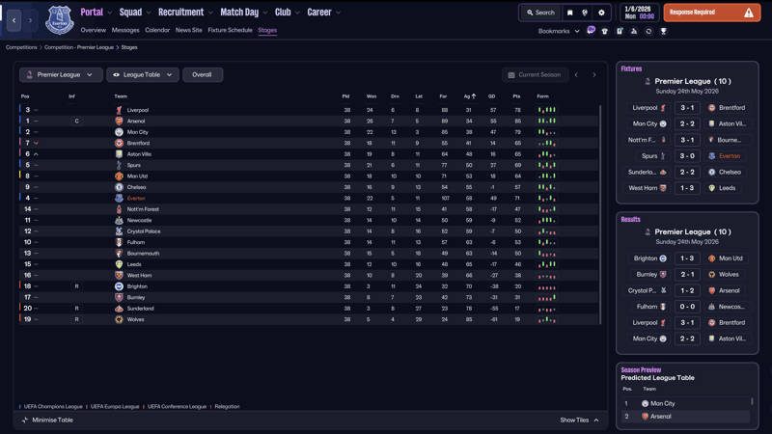The image size is (772, 434).
Task: Click the Current Season selector
Action: coord(535,75)
